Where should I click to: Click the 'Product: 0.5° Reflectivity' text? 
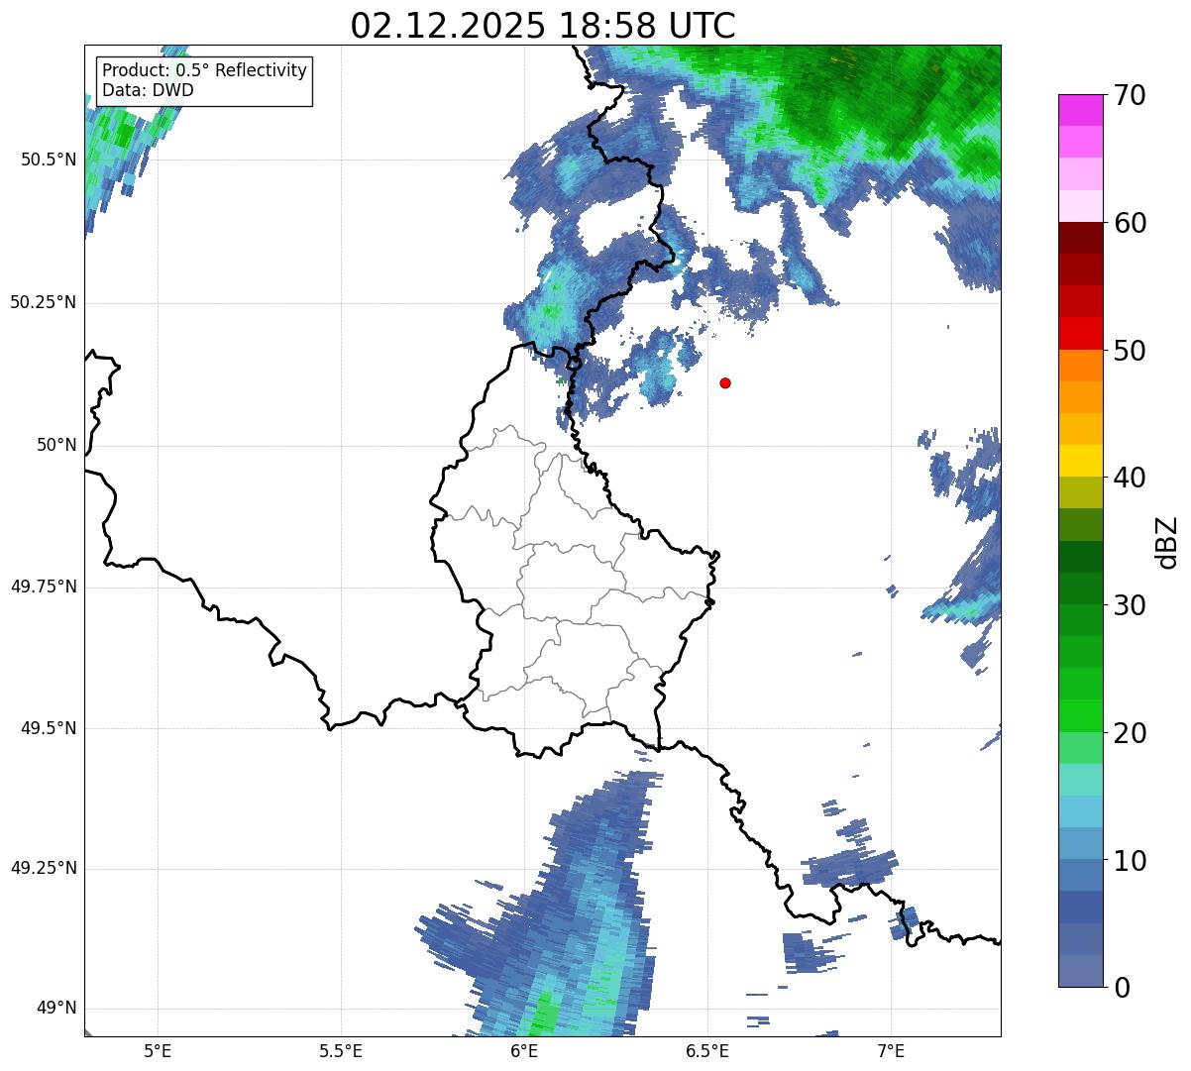205,71
